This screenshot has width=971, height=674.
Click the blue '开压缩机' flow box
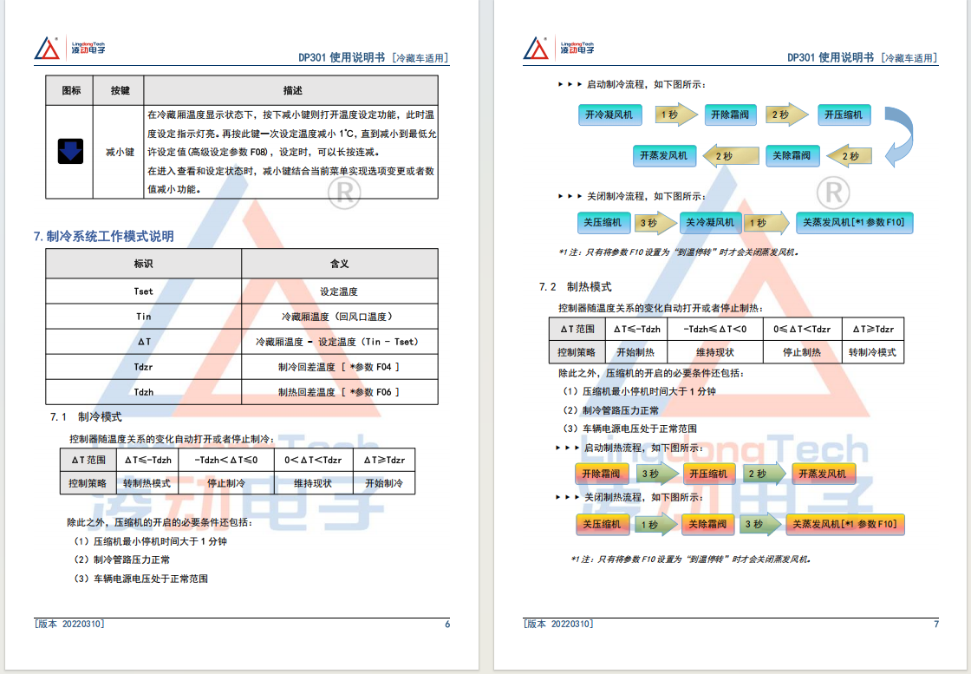844,115
